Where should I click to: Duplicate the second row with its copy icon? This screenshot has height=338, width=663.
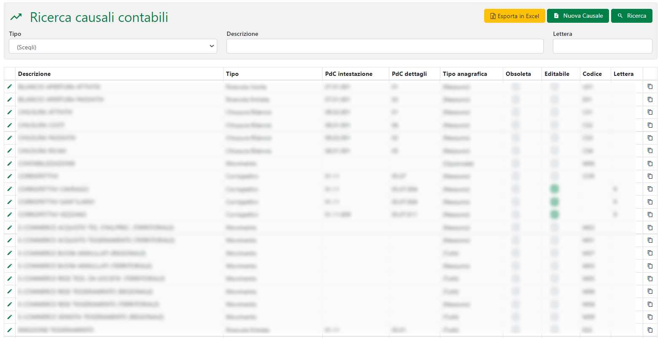point(650,99)
